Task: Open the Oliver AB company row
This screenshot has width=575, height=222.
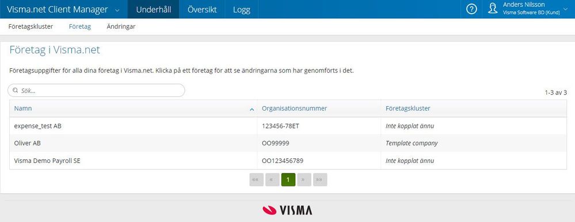Action: click(x=288, y=143)
